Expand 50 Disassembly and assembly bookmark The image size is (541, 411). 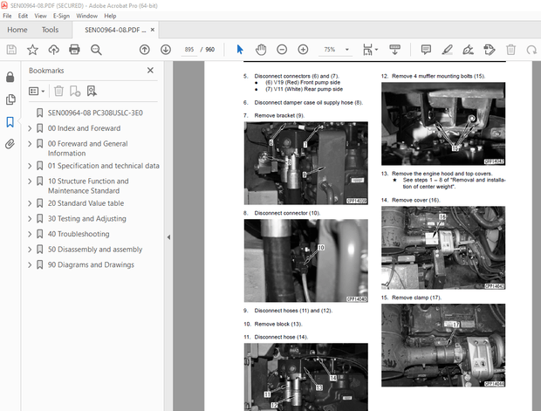tap(30, 250)
